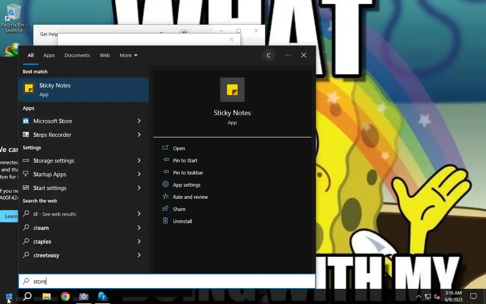Click the taskbar clock showing 3:16 AM

point(453,296)
